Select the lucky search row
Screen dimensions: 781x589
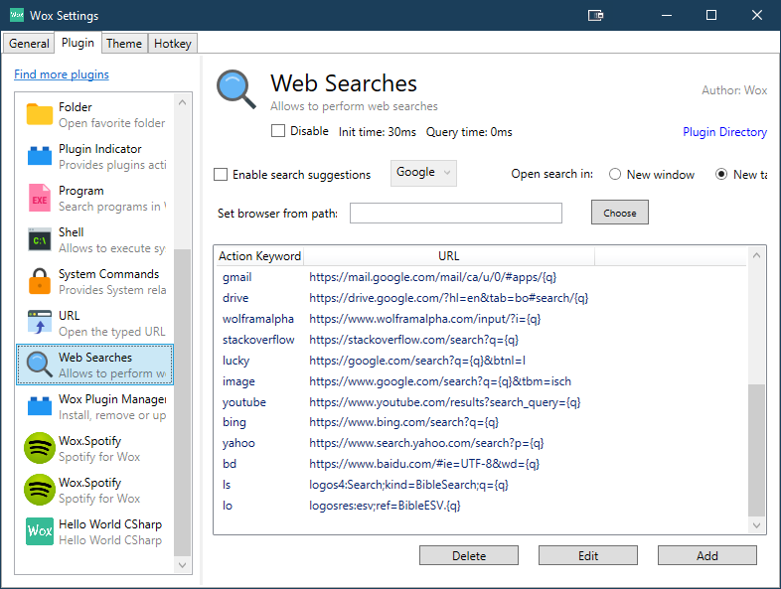(481, 361)
